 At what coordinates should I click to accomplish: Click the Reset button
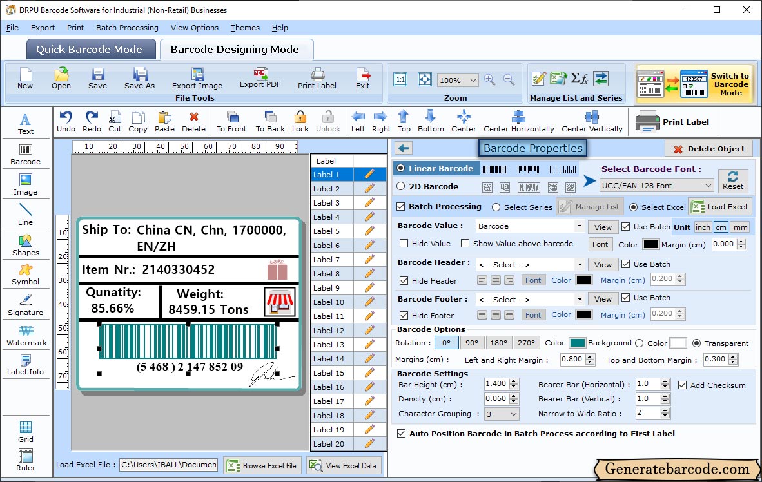click(732, 180)
